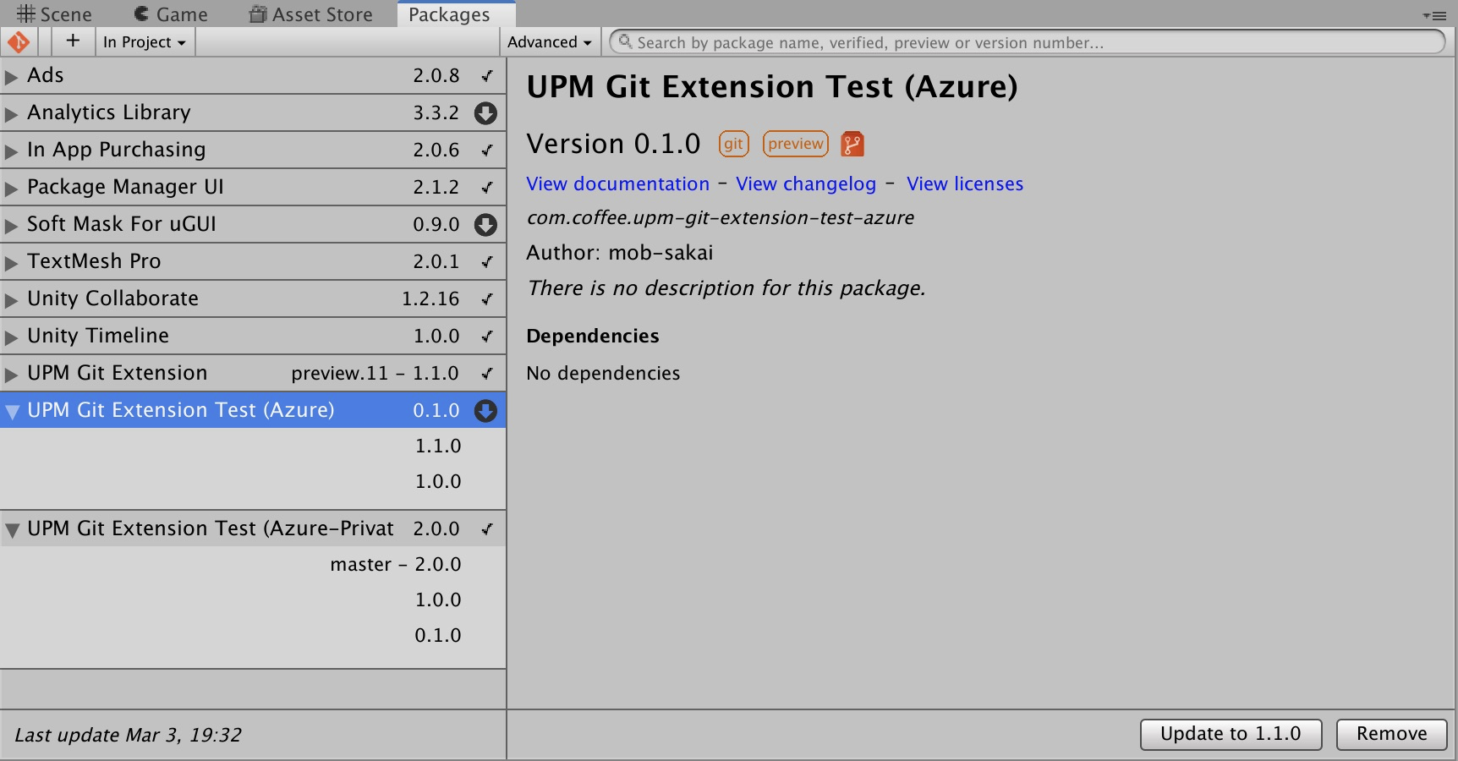Open the Advanced dropdown
Screen dimensions: 1458x761
(x=549, y=41)
